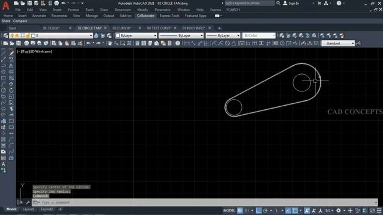Viewport: 383px width, 215px height.
Task: Toggle Snap mode in status bar
Action: click(247, 210)
